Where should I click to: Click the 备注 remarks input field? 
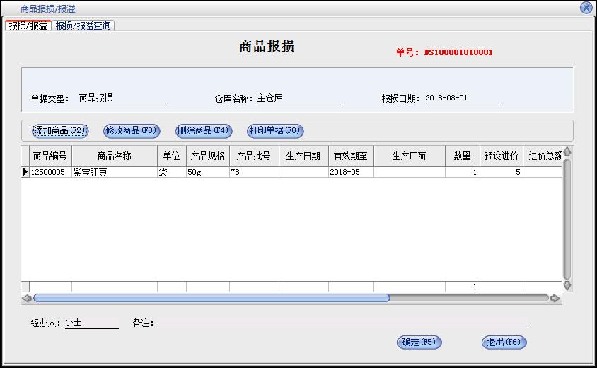click(x=342, y=323)
